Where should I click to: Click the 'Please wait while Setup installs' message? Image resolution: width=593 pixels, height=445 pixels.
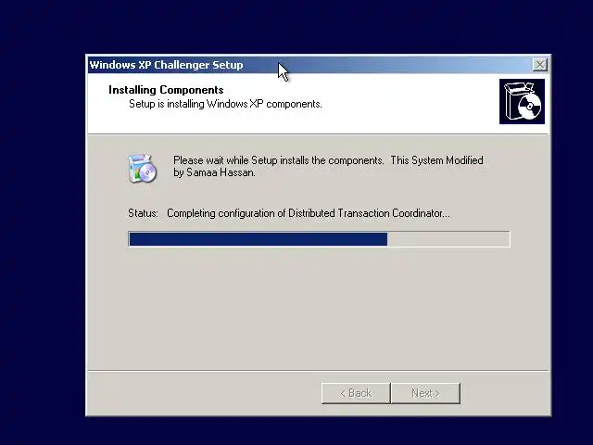[328, 166]
